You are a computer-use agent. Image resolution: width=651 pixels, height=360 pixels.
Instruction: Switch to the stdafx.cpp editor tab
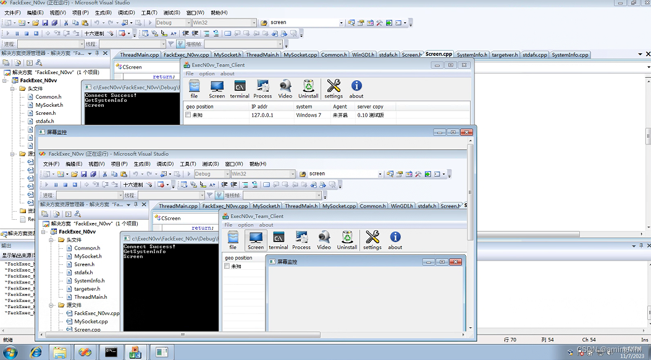[x=535, y=55]
